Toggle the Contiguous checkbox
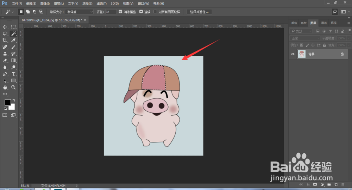Screen dimensions: 352x190 pos(141,12)
